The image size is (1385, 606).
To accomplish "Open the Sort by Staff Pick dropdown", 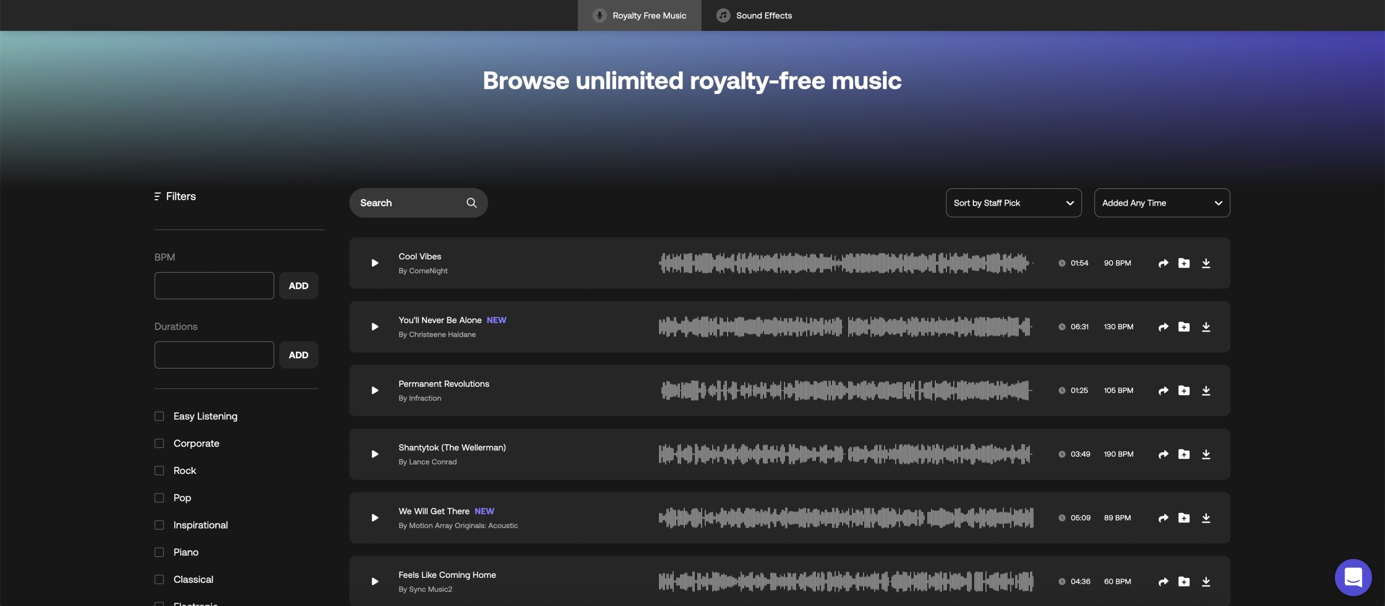I will [1013, 203].
